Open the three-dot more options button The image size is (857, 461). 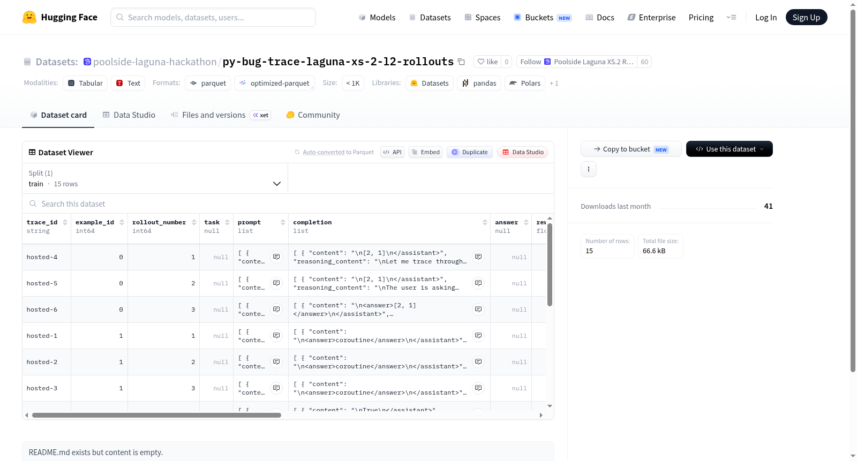point(589,169)
